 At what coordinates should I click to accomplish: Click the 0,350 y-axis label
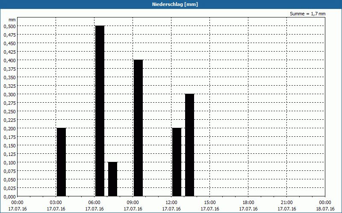coord(9,78)
